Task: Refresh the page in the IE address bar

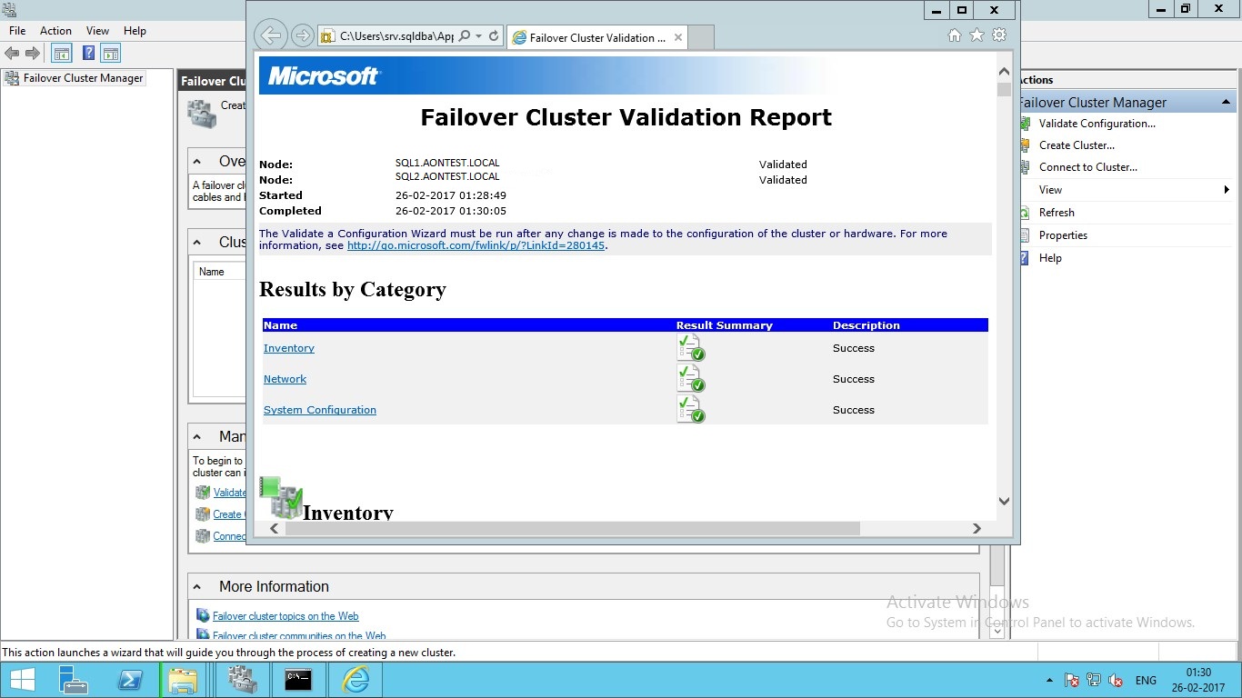Action: [494, 36]
